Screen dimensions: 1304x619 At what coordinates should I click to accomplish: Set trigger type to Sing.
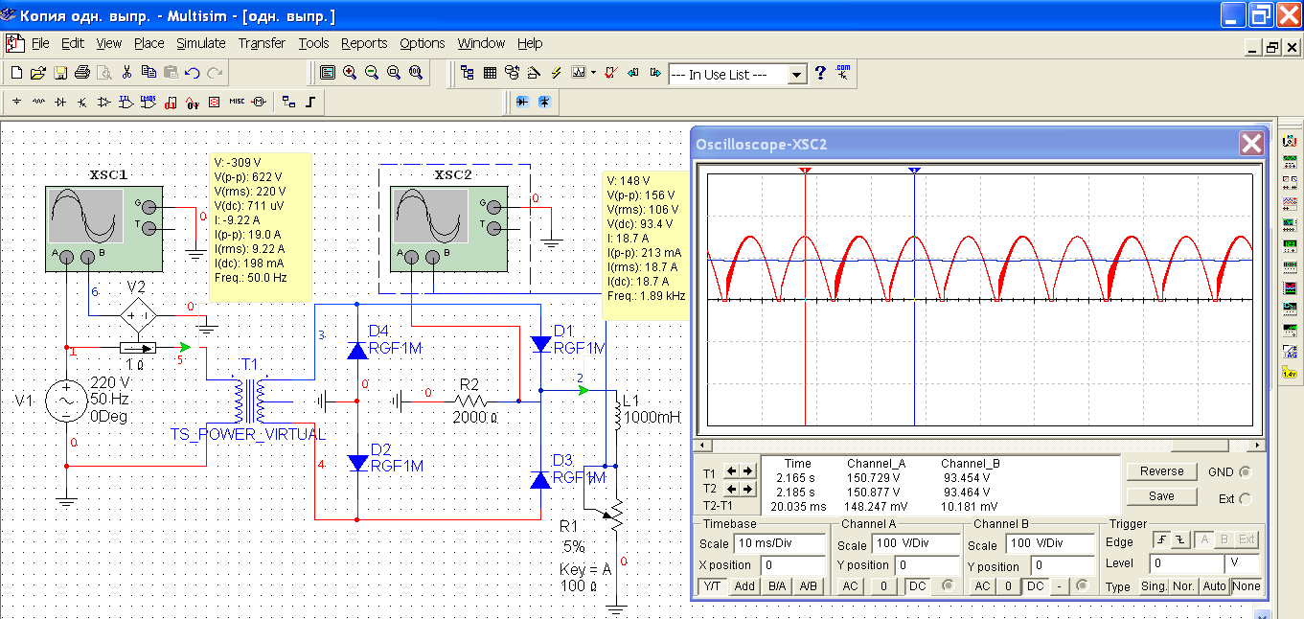tap(1154, 585)
